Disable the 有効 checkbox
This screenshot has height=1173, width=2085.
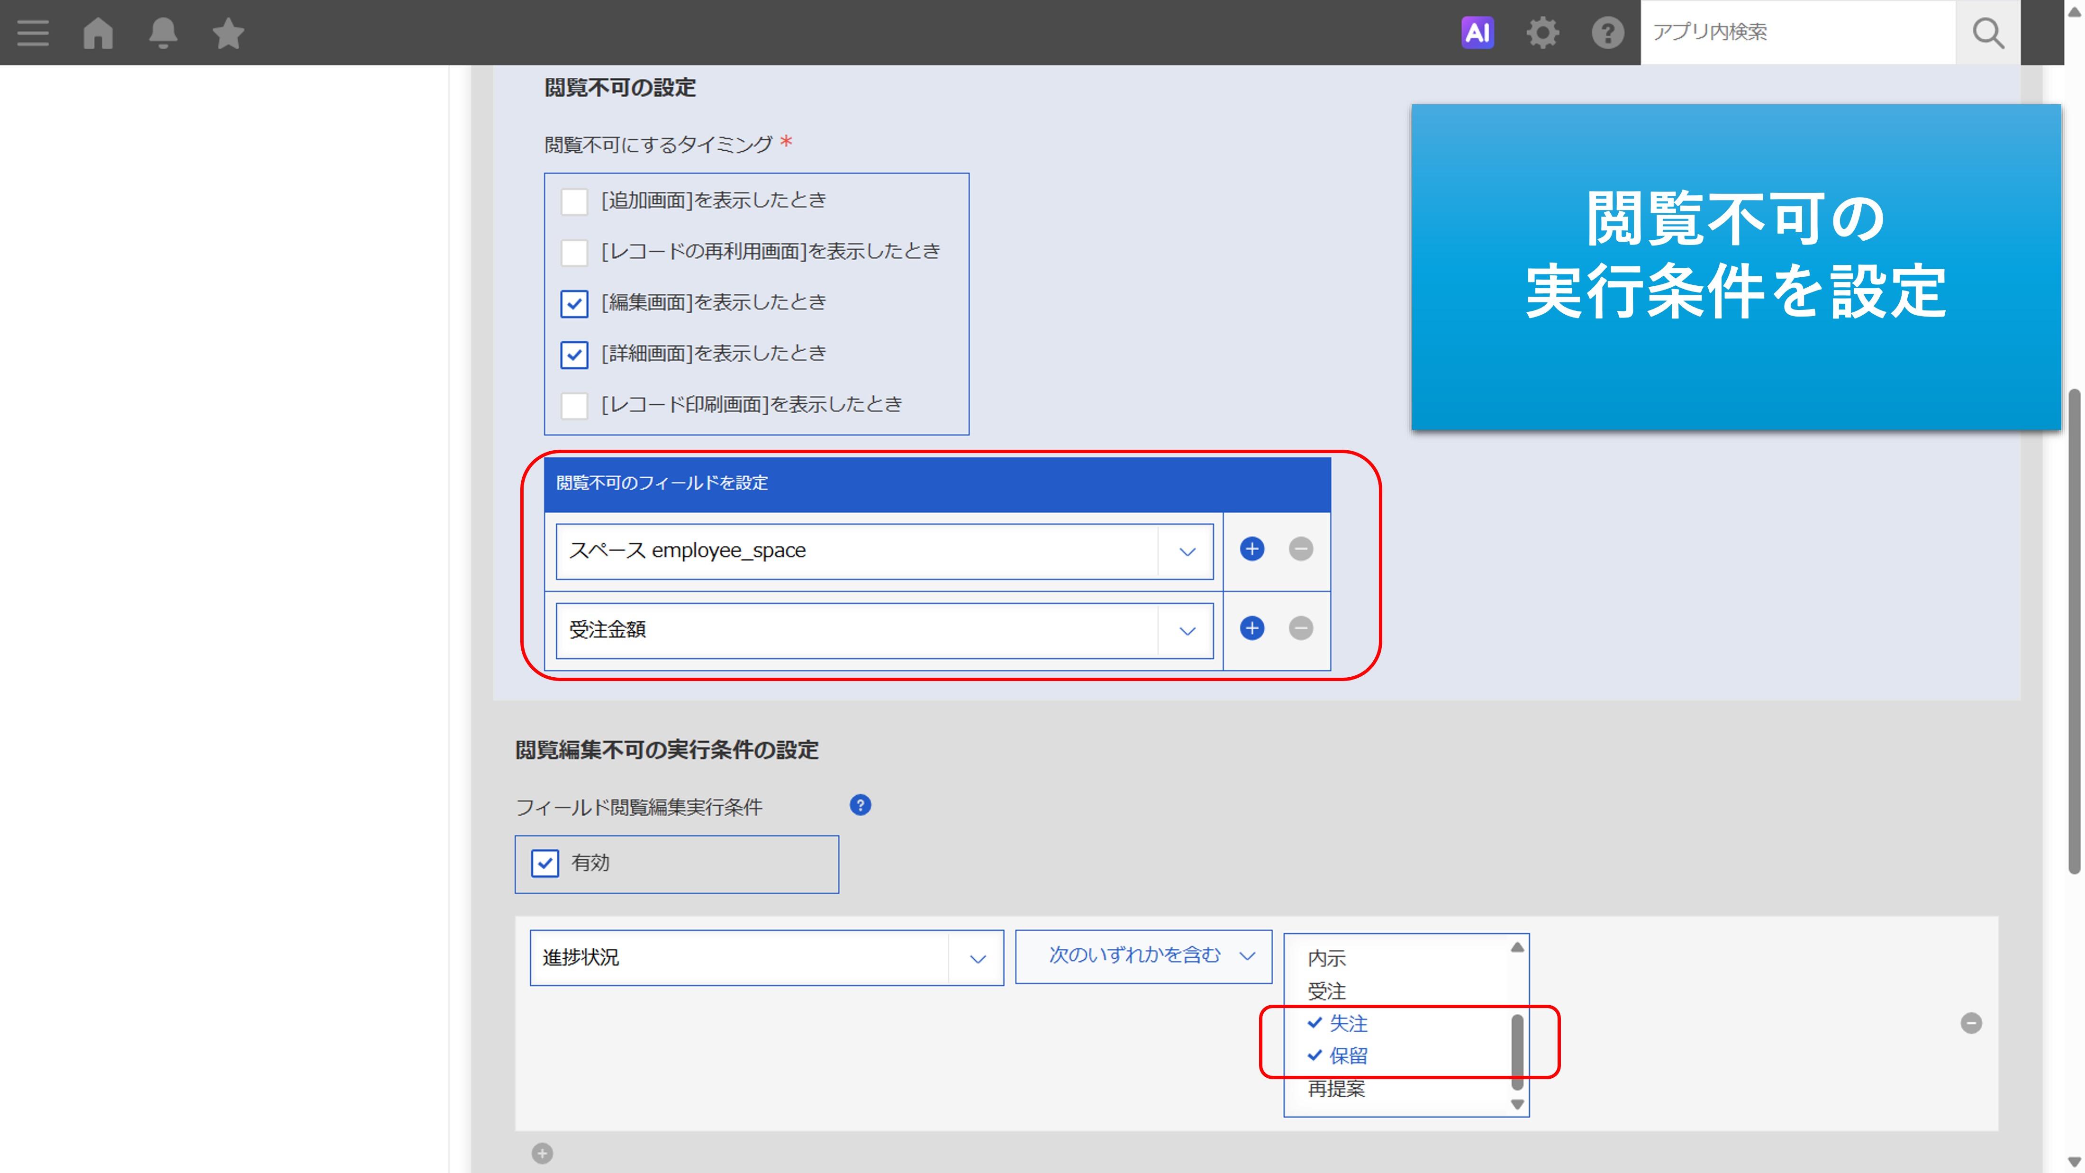pos(545,863)
